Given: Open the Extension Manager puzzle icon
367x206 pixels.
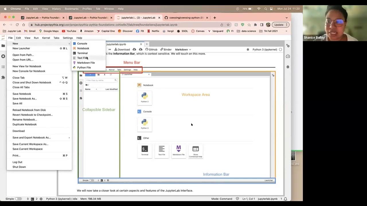Looking at the screenshot, I should [3, 78].
